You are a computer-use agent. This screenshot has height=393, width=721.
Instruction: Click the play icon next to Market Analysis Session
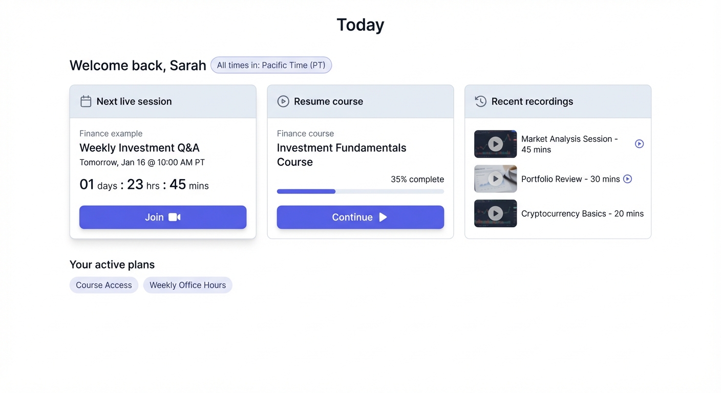point(639,144)
